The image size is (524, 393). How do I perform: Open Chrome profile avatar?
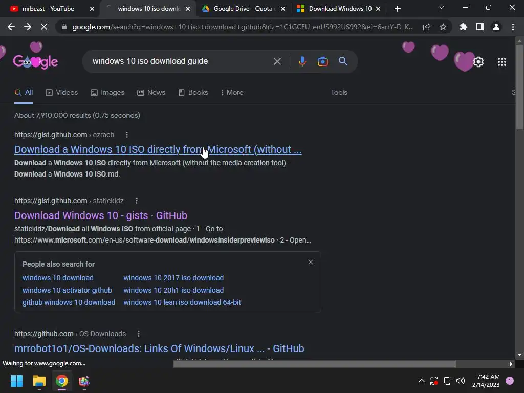[496, 27]
